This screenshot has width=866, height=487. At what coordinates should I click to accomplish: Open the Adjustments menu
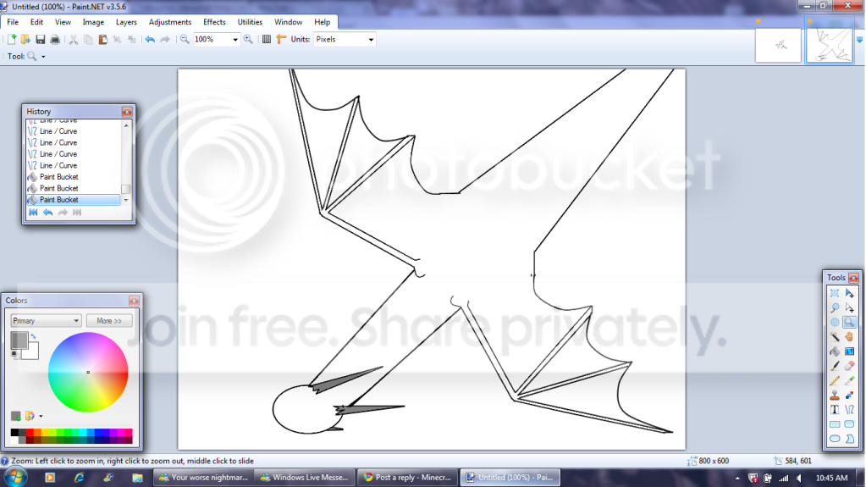point(170,22)
